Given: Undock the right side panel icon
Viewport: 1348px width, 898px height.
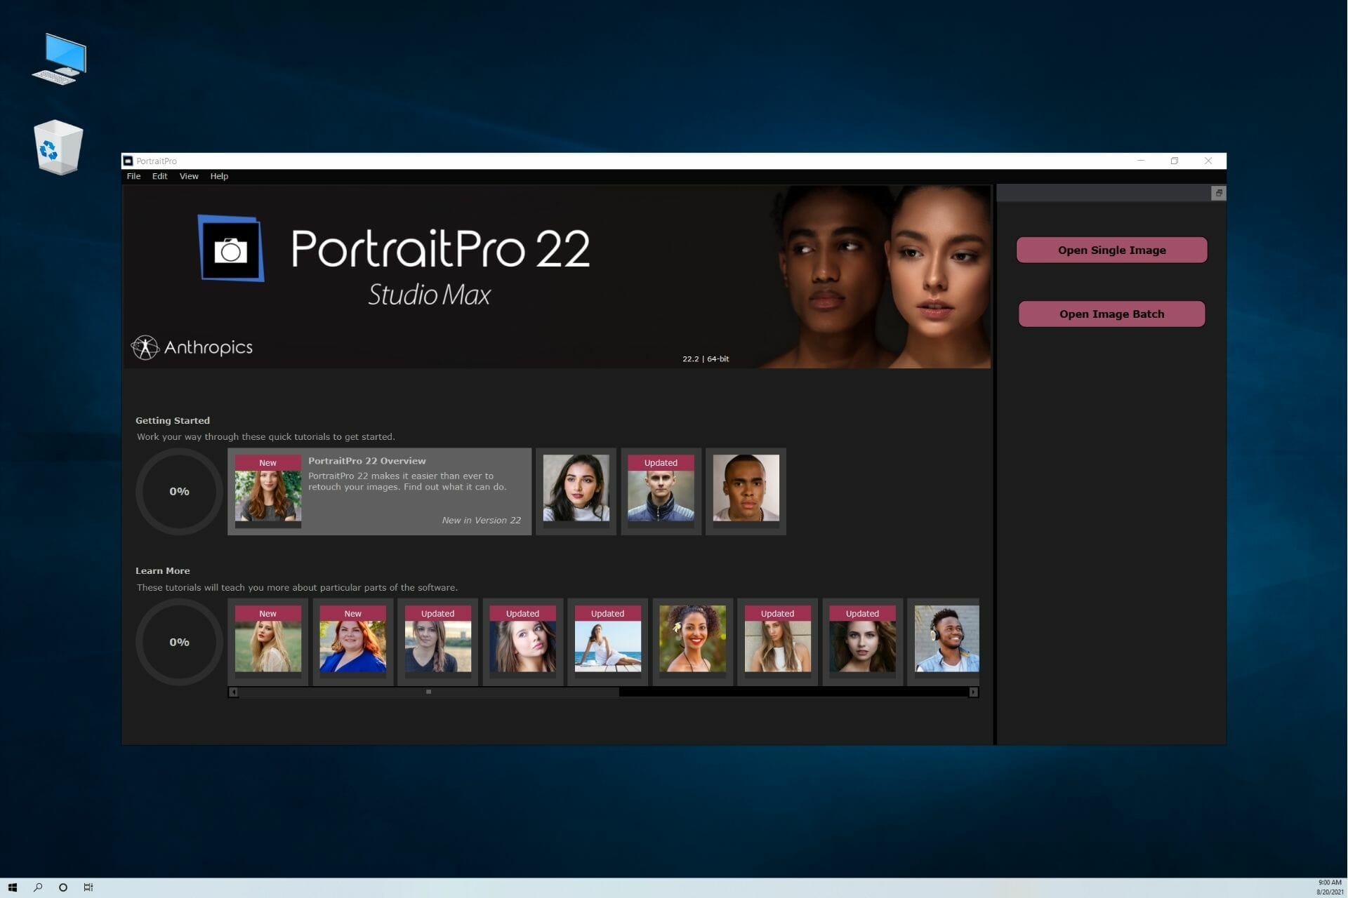Looking at the screenshot, I should tap(1218, 193).
